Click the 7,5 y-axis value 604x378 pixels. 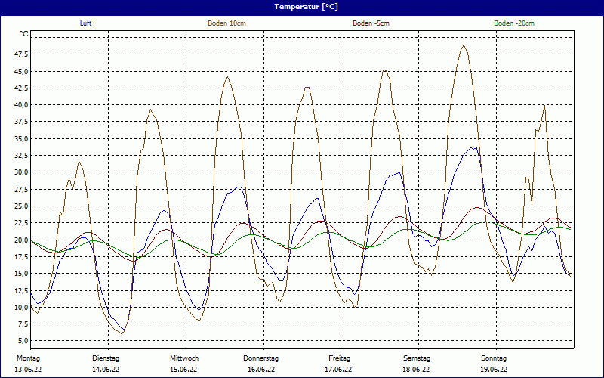coord(23,324)
